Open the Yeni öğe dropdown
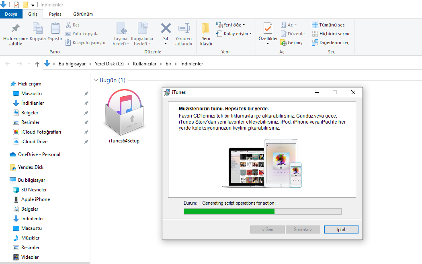Viewport: 422px width, 264px height. point(231,25)
